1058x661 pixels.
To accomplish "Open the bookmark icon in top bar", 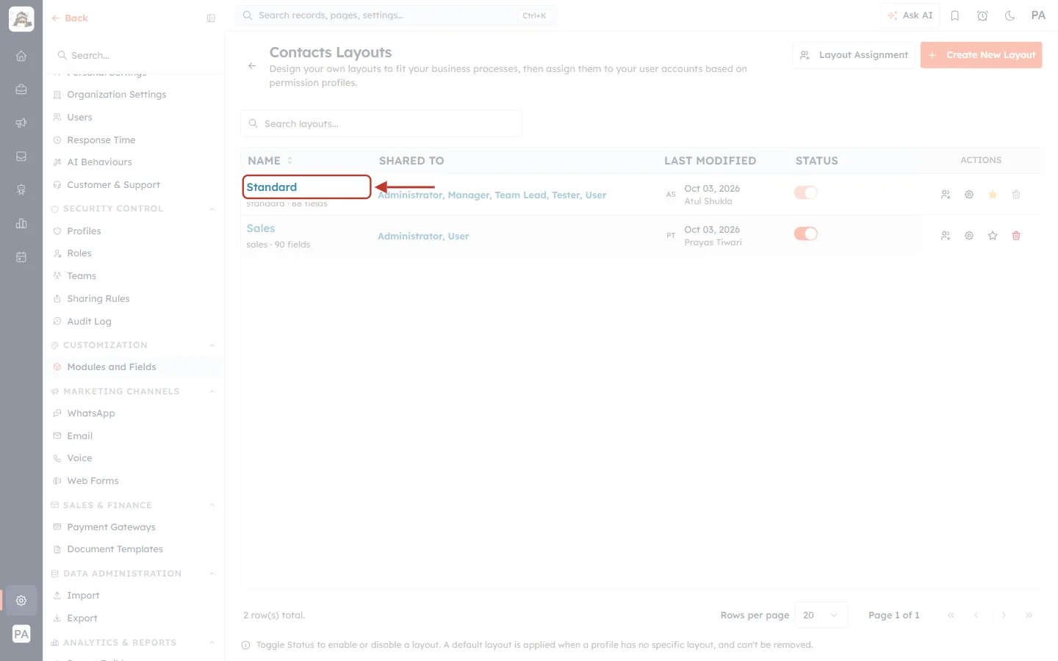I will pyautogui.click(x=955, y=15).
